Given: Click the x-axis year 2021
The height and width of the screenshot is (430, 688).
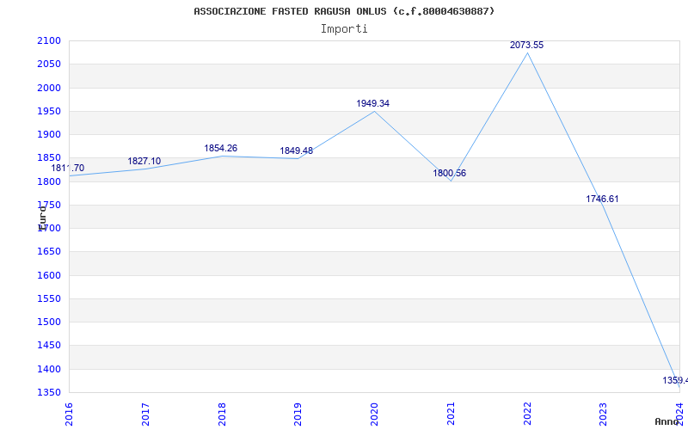Looking at the screenshot, I should pos(451,415).
